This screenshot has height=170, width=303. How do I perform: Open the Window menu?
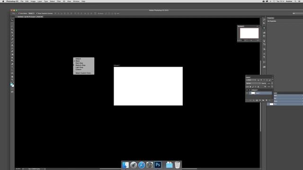point(76,1)
